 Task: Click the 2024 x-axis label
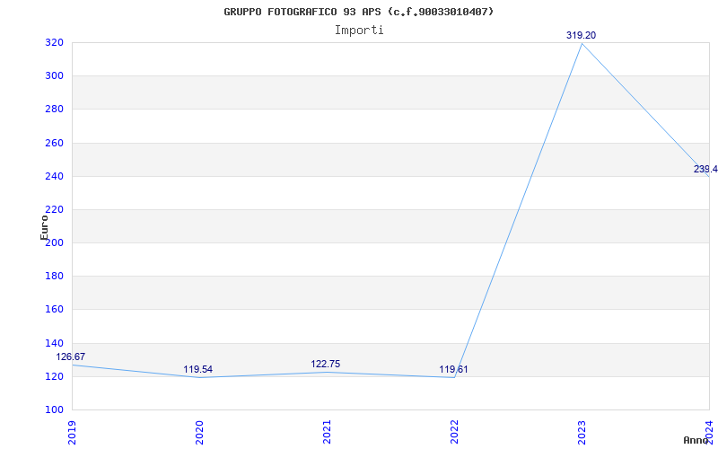coord(709,432)
